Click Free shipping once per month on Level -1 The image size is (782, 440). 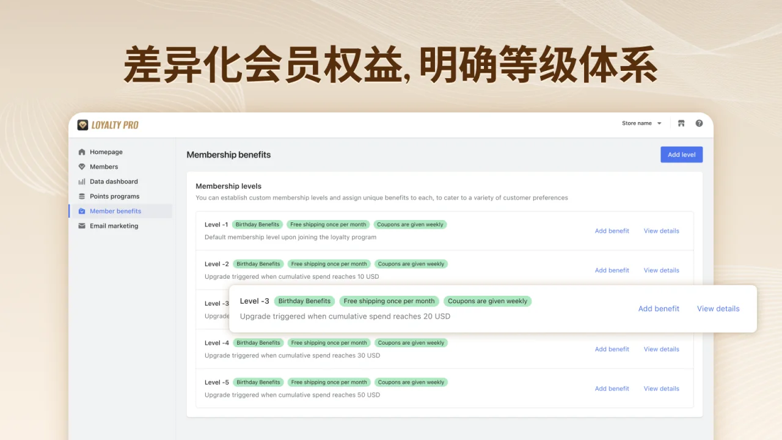click(328, 224)
